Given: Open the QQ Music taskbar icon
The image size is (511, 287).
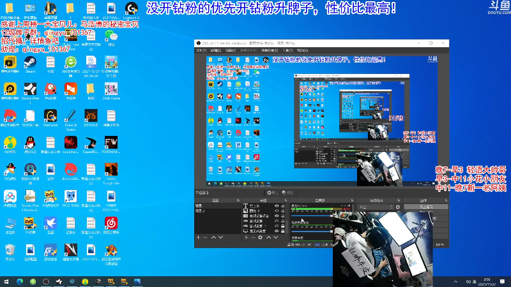Looking at the screenshot, I should [85, 281].
